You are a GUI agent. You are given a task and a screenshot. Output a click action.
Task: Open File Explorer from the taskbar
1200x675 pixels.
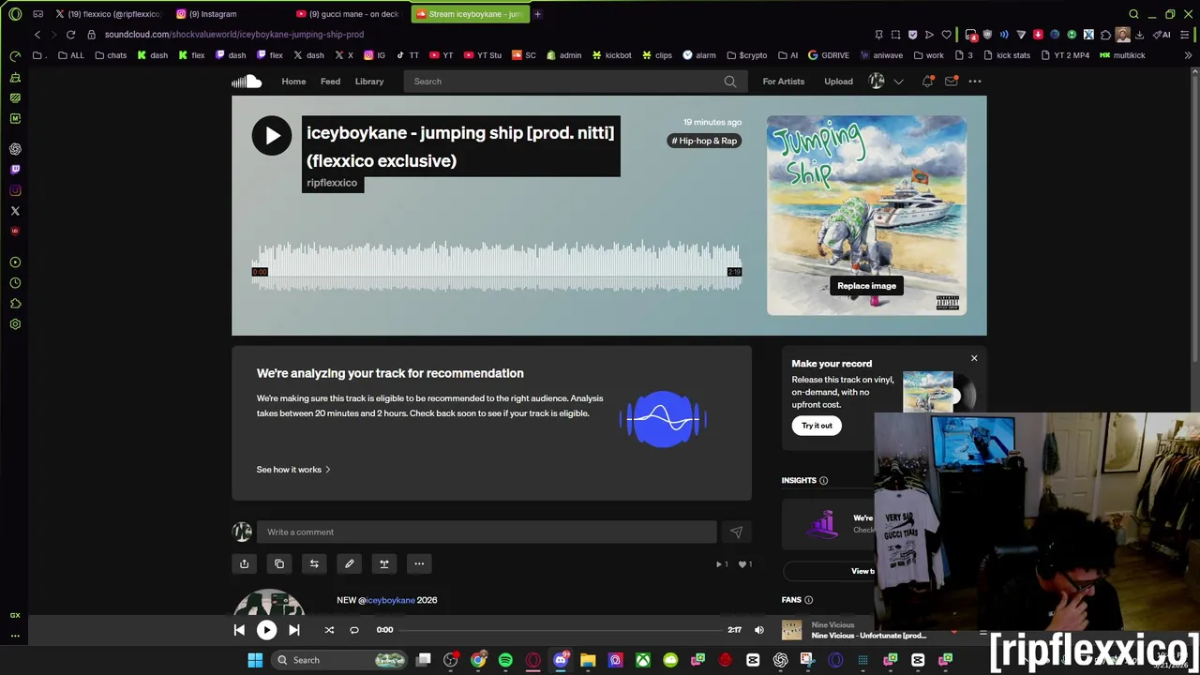pos(588,660)
